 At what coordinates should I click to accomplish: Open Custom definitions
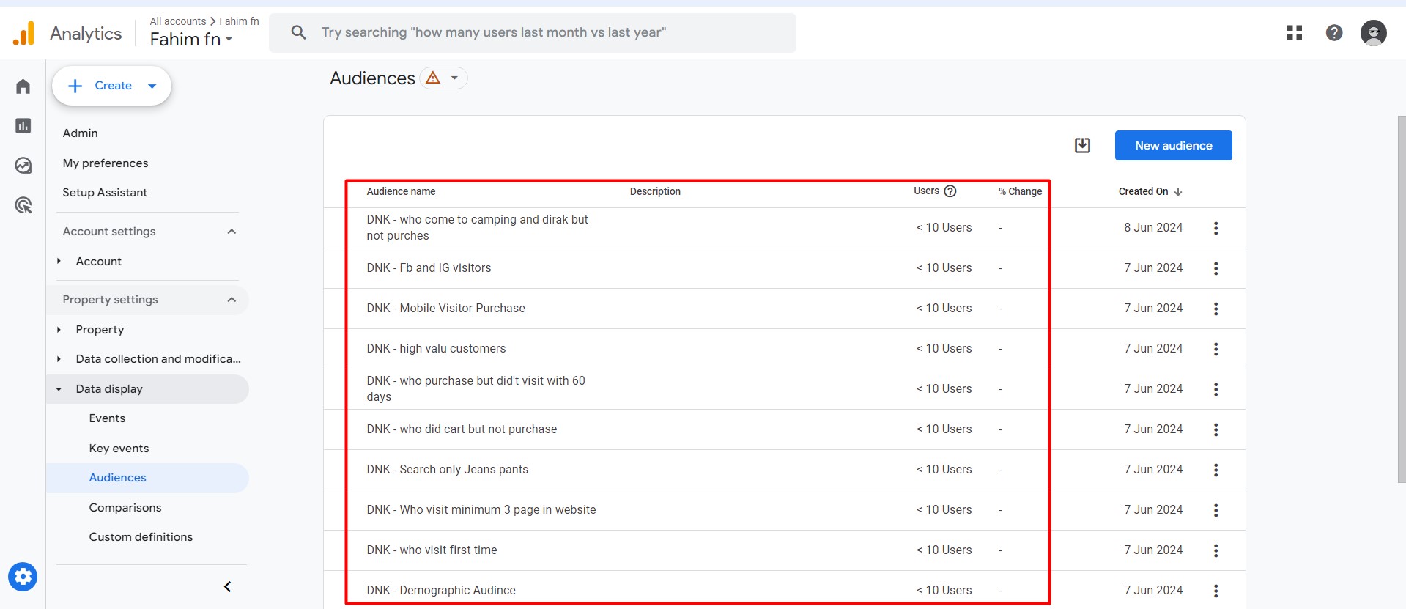tap(141, 537)
